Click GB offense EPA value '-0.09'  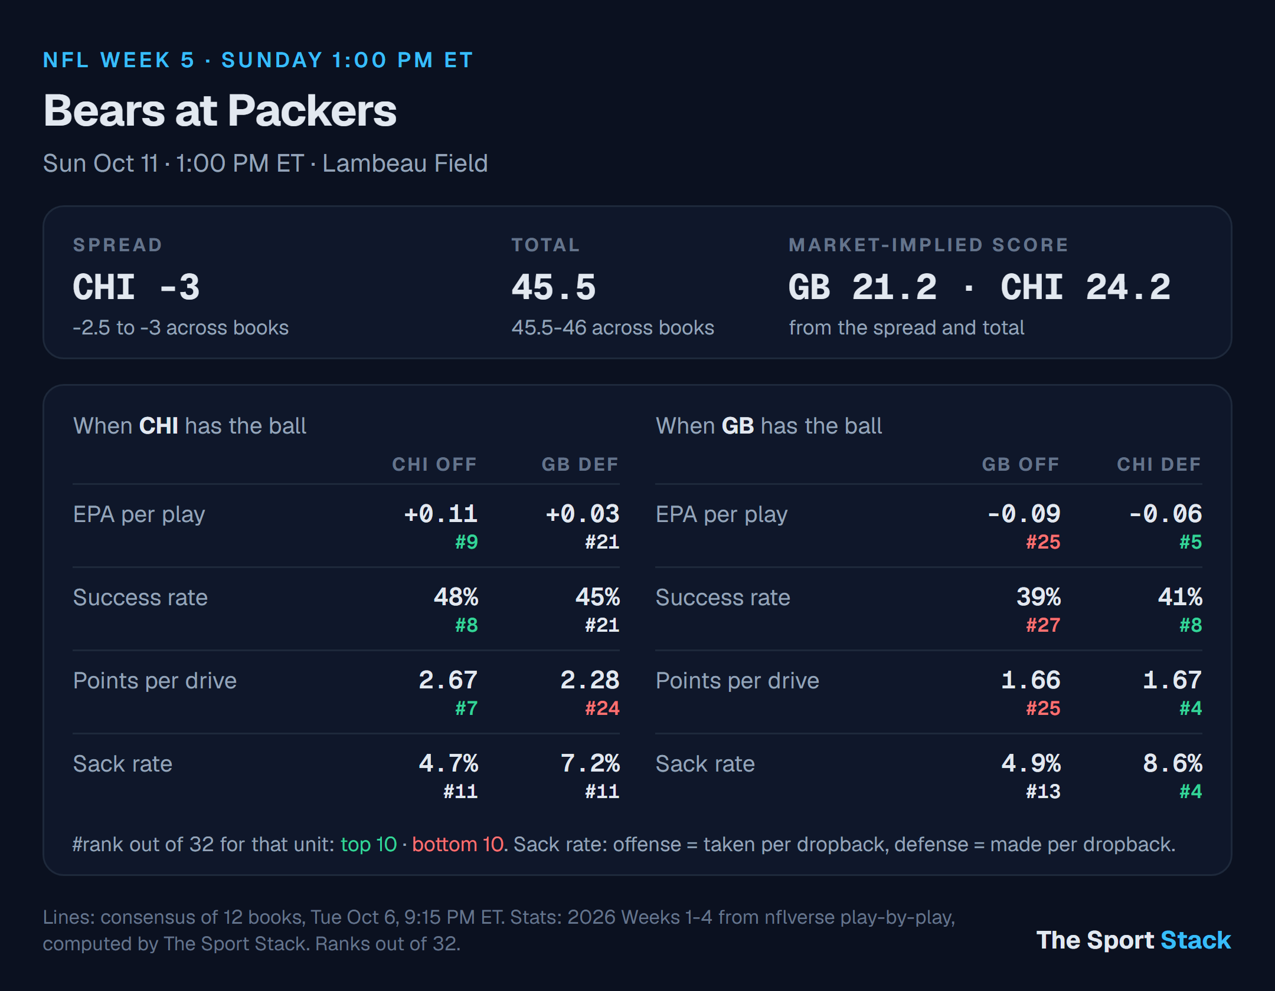point(1024,514)
